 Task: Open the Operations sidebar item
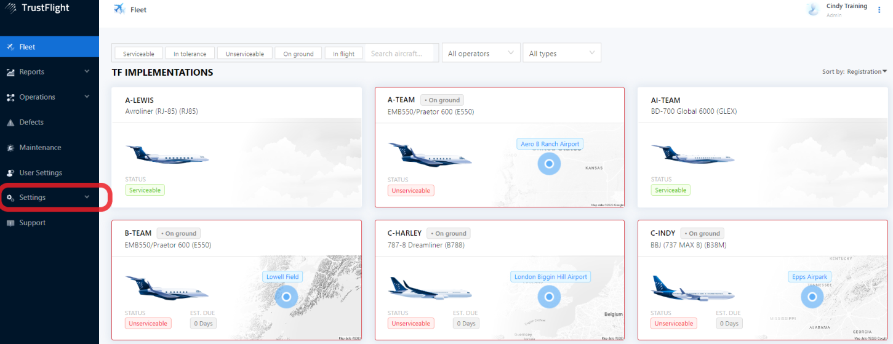(x=49, y=97)
